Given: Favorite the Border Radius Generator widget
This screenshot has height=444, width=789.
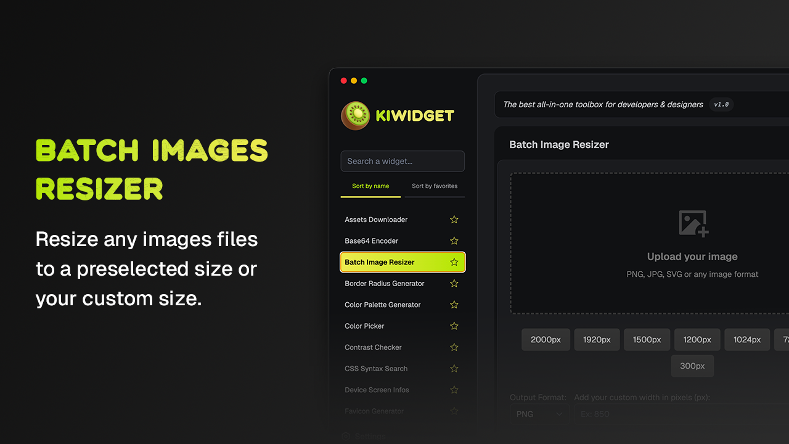Looking at the screenshot, I should 454,283.
